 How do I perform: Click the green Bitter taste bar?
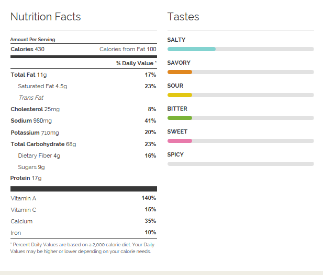pos(180,118)
